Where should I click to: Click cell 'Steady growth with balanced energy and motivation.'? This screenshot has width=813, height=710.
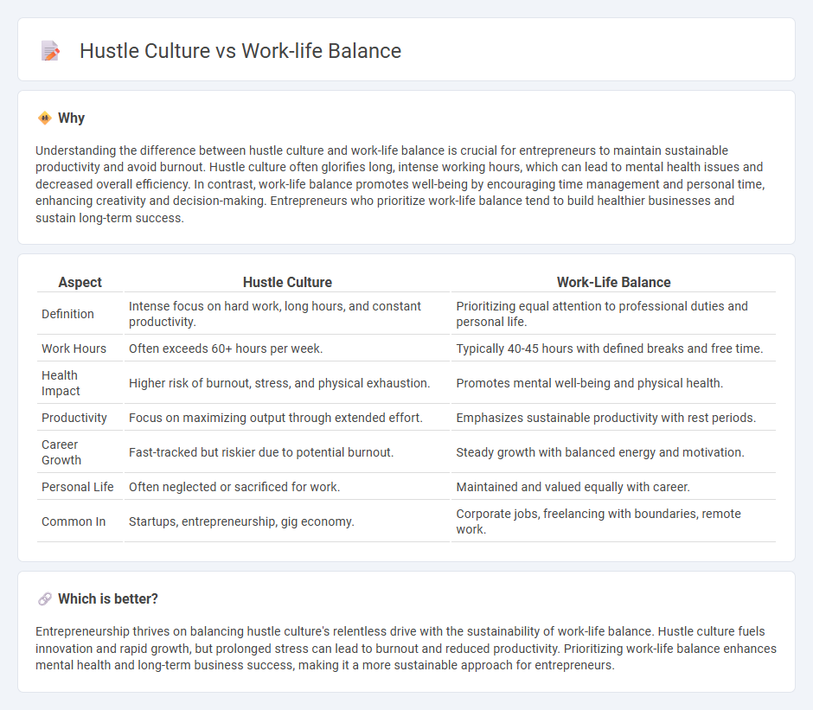[613, 452]
